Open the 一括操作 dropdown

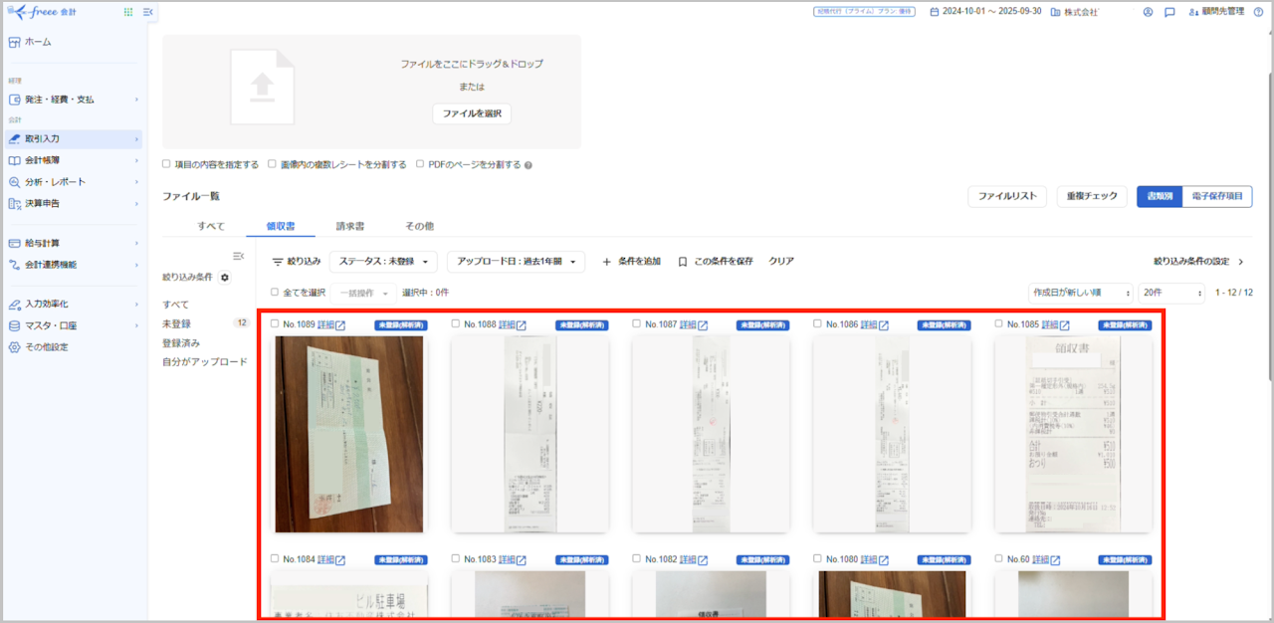362,293
